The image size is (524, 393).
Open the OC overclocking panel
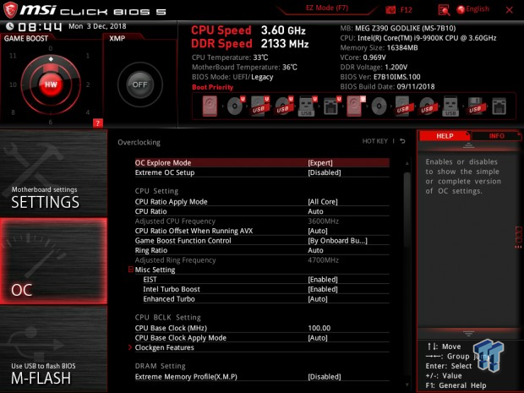pos(53,261)
